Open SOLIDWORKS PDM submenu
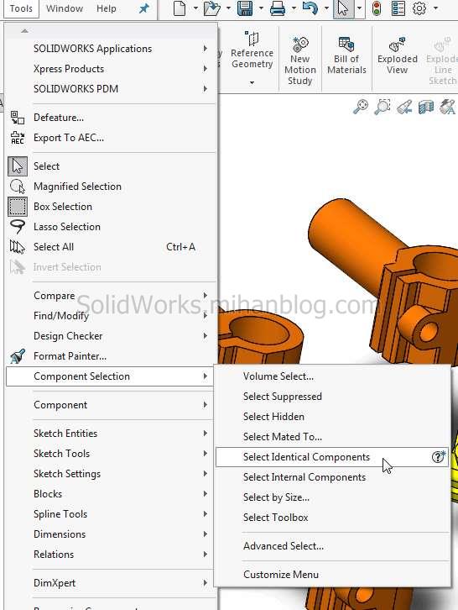 [x=111, y=89]
